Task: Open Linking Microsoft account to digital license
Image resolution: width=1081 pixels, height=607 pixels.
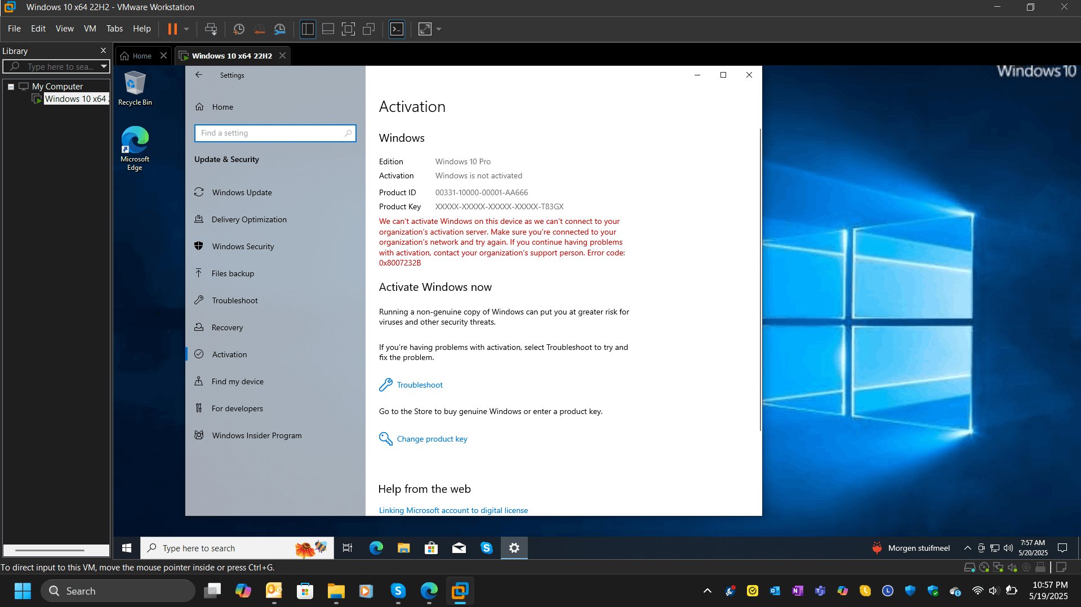Action: click(453, 510)
